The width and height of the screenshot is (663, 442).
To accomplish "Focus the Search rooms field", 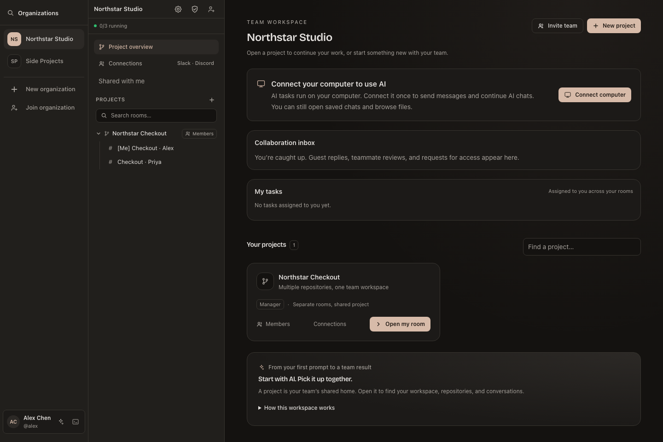I will point(156,116).
